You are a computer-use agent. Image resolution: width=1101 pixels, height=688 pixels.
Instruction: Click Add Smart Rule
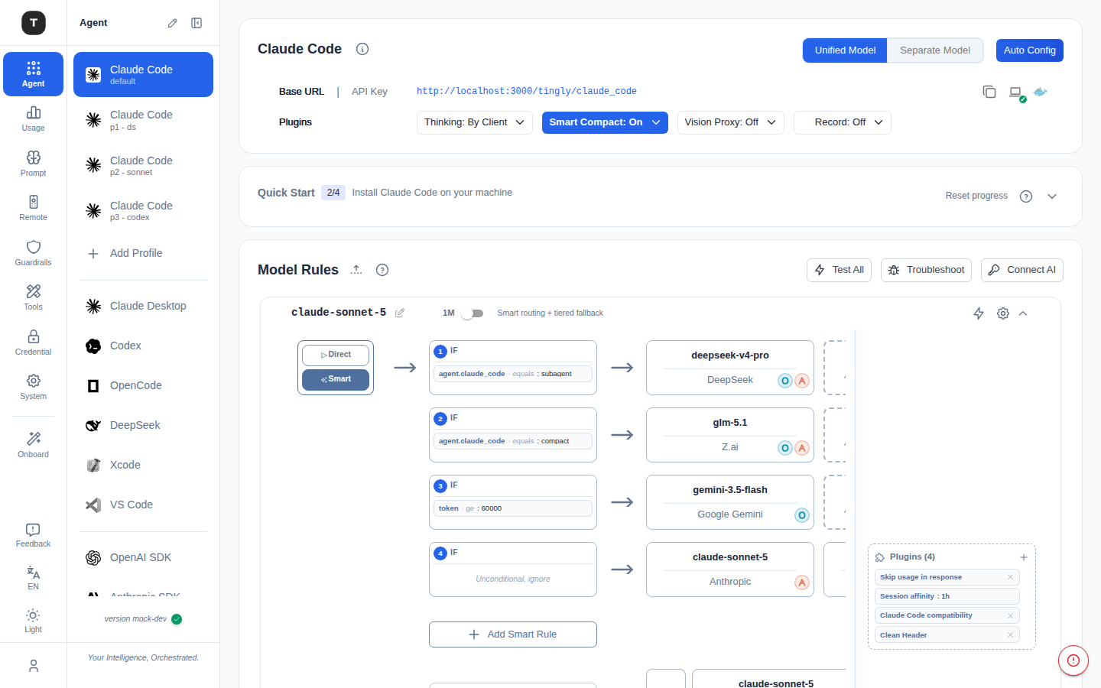coord(513,634)
